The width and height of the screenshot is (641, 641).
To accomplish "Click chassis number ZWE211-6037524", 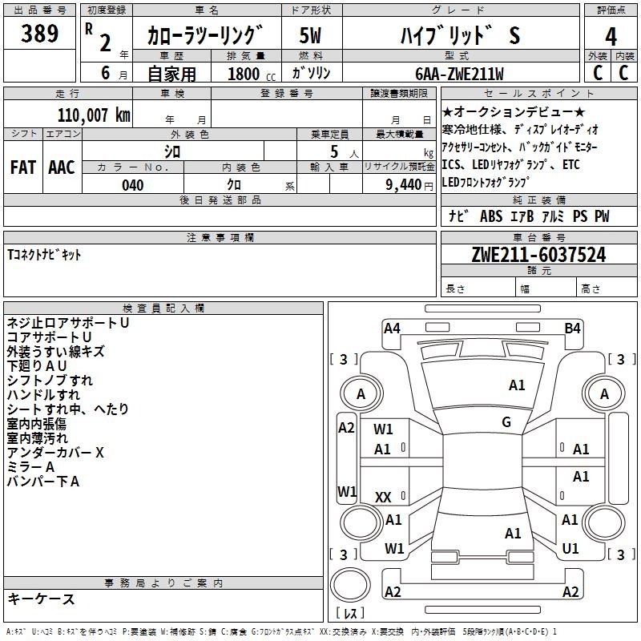I will [x=538, y=255].
